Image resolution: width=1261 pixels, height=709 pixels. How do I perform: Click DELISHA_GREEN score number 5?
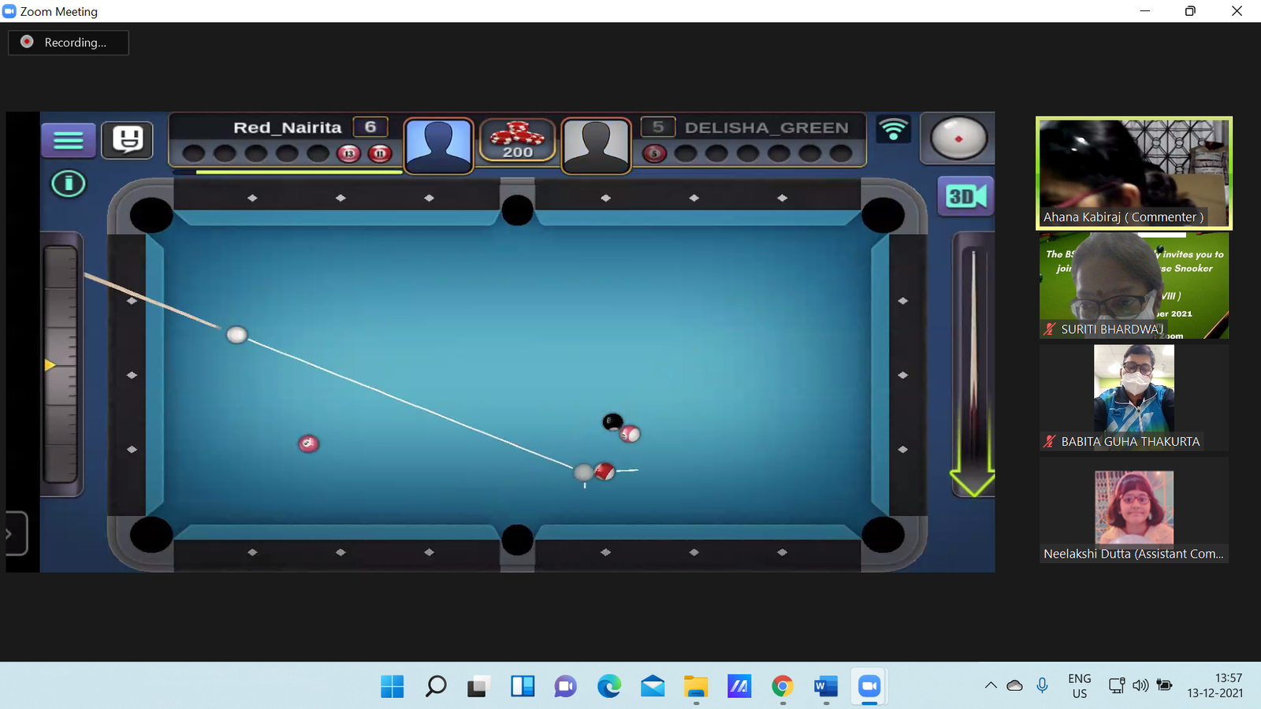tap(658, 127)
